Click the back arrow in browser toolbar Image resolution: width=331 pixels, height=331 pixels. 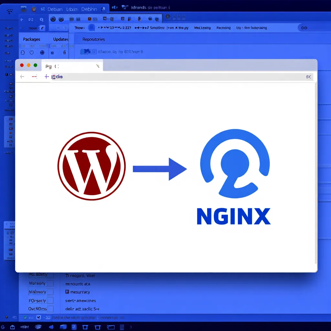[22, 77]
